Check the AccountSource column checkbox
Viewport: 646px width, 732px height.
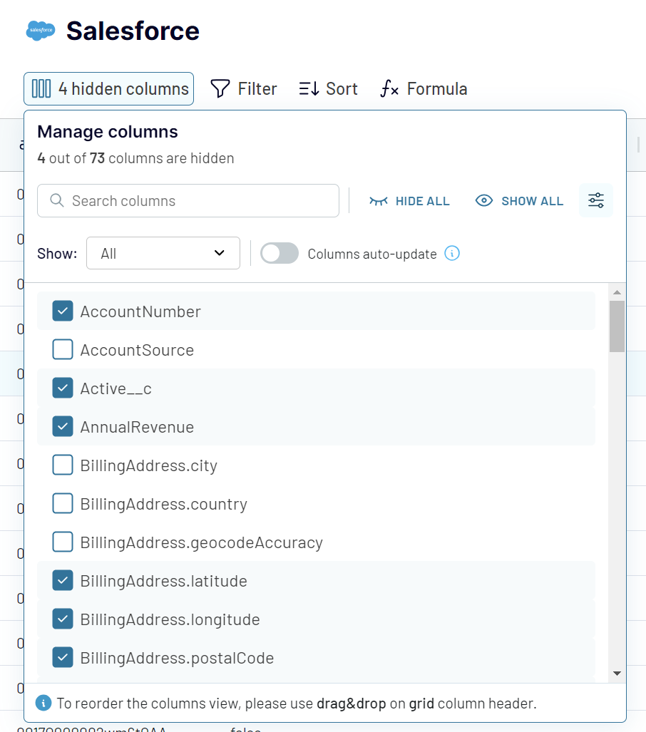pyautogui.click(x=63, y=349)
